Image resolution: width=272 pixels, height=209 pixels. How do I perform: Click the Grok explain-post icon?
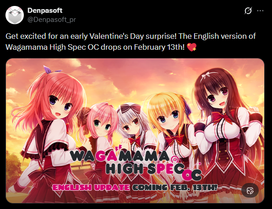pyautogui.click(x=248, y=10)
